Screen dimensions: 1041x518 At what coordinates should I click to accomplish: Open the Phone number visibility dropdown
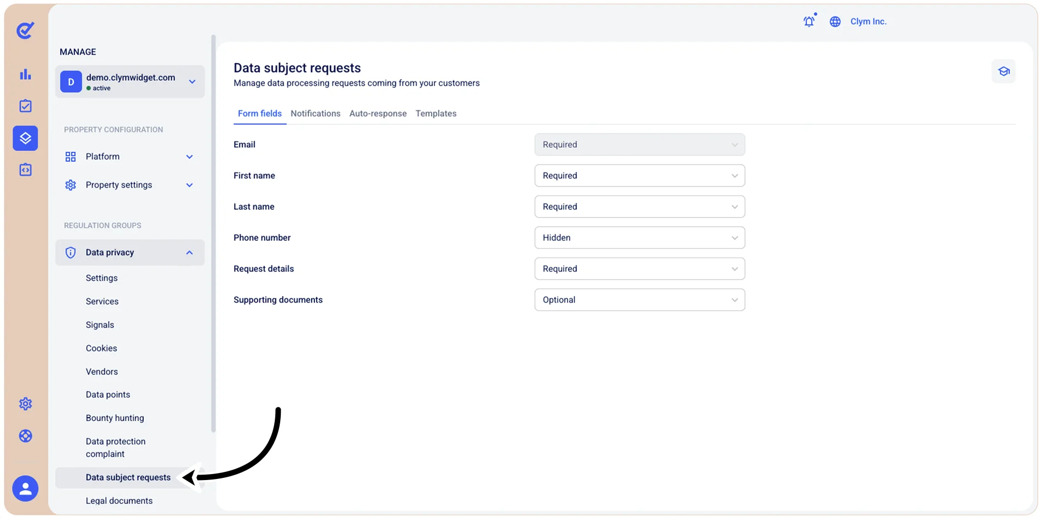640,238
